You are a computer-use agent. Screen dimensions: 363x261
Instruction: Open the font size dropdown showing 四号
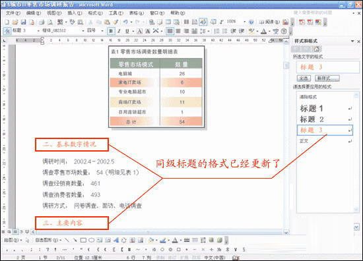coord(102,31)
